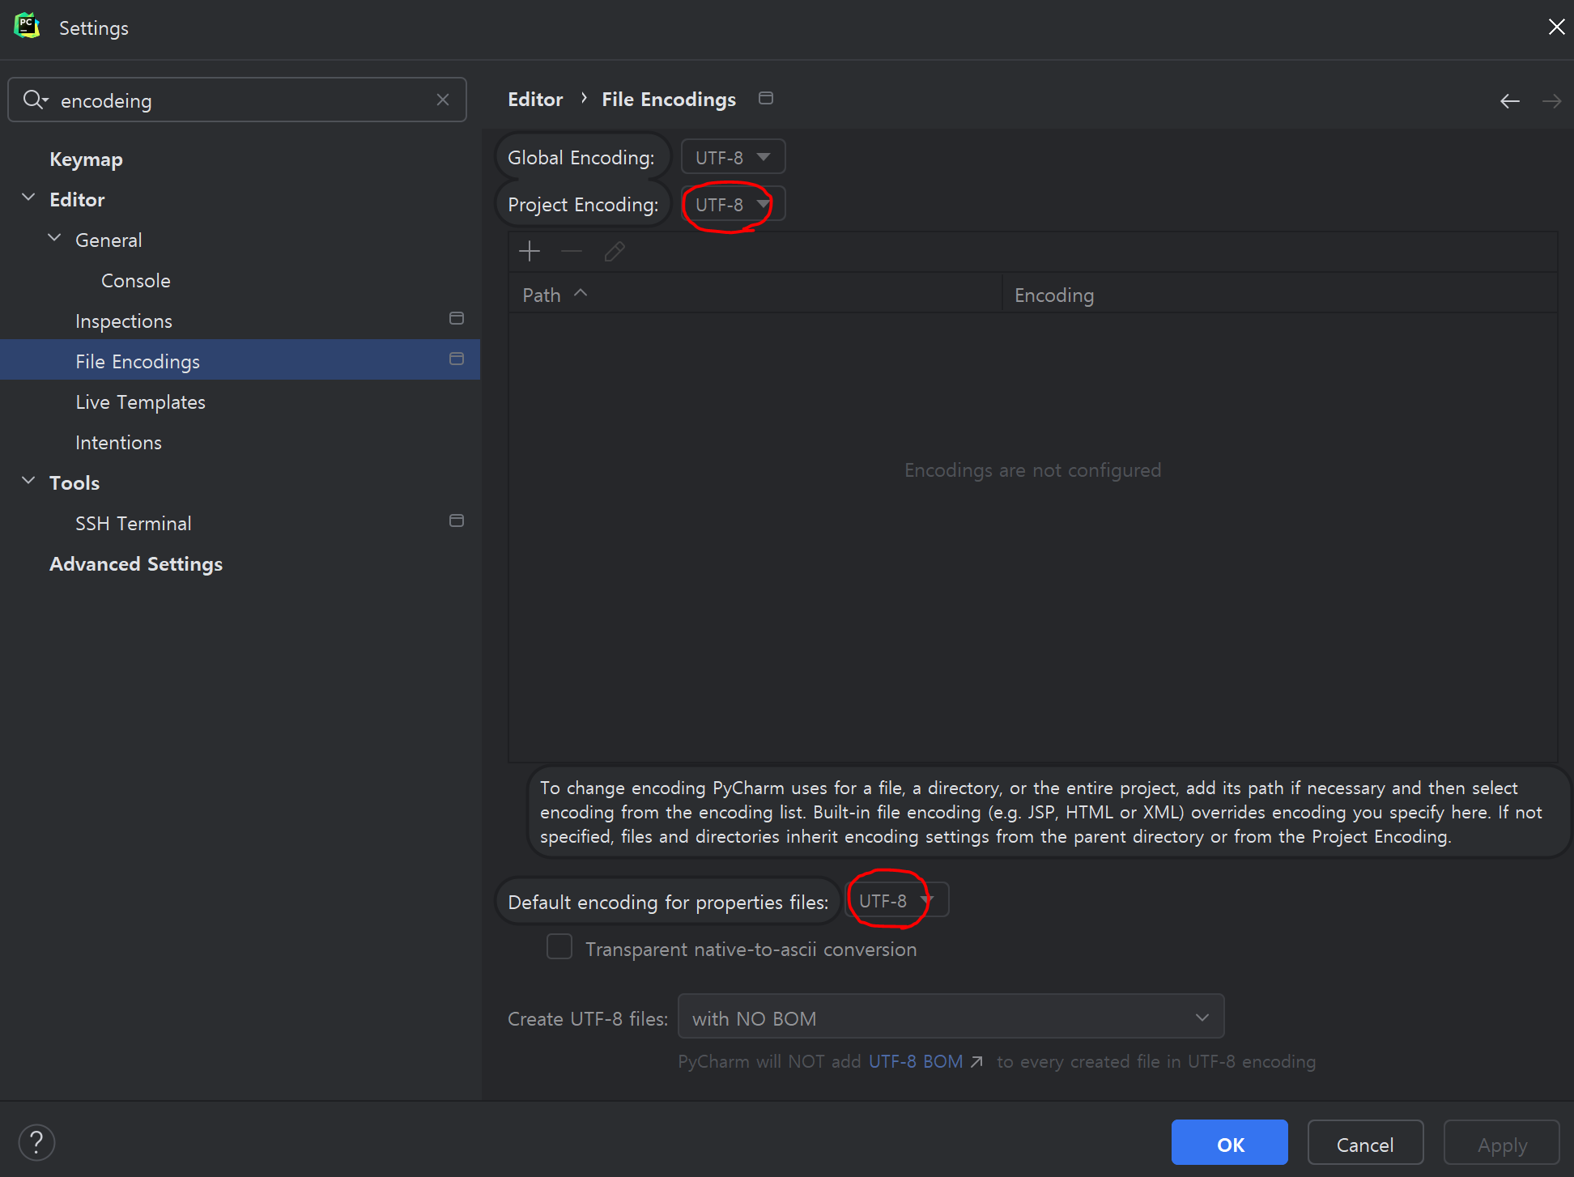Go back with the left arrow
This screenshot has height=1177, width=1574.
[1510, 101]
